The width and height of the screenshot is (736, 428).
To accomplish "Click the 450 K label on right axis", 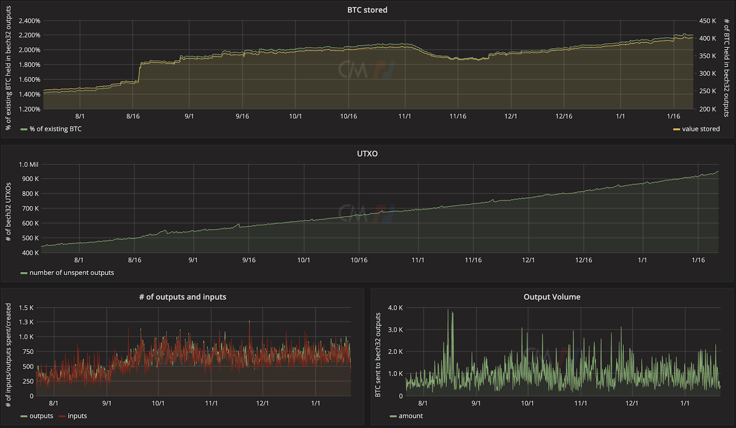I will [707, 21].
